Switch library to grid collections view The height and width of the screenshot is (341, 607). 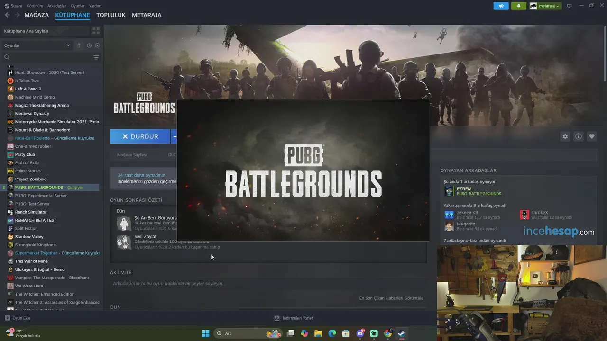point(96,31)
